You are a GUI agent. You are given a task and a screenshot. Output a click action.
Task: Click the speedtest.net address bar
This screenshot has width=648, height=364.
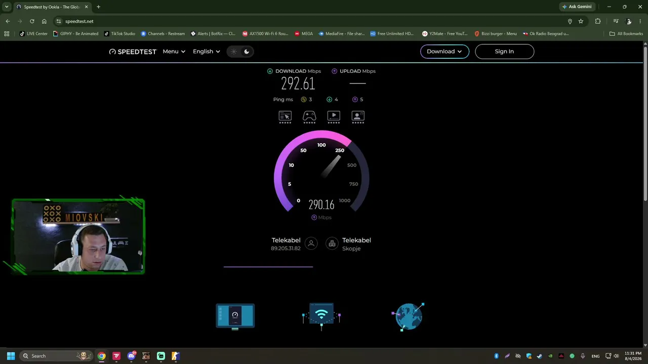(309, 21)
